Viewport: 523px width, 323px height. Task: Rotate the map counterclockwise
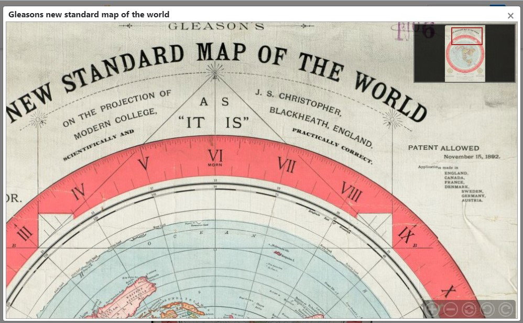click(x=487, y=309)
